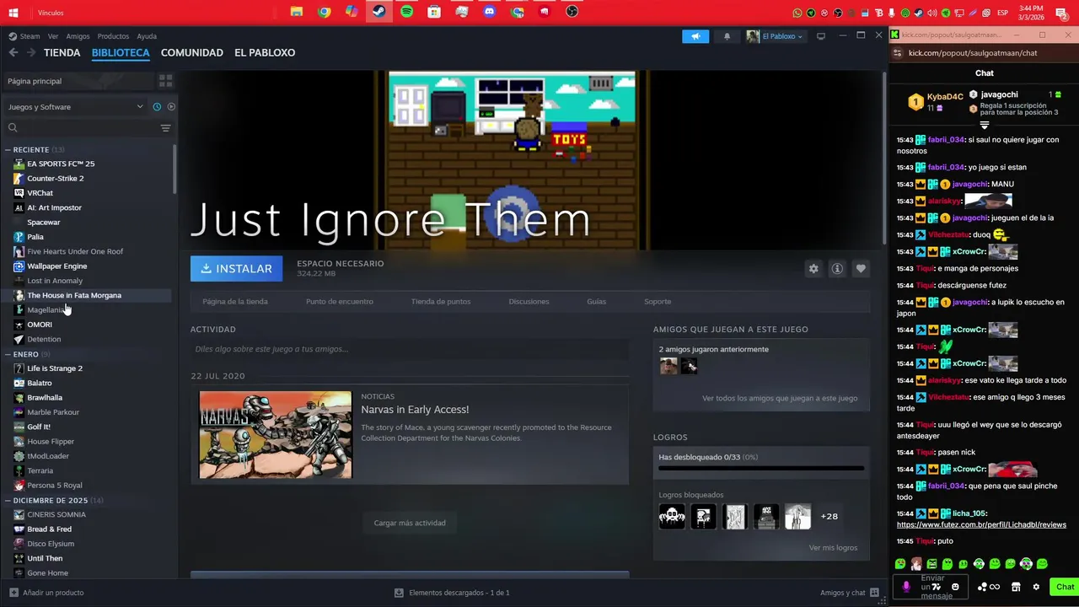The image size is (1079, 607).
Task: Open the EL PABLOXO profile tab
Action: pyautogui.click(x=265, y=52)
